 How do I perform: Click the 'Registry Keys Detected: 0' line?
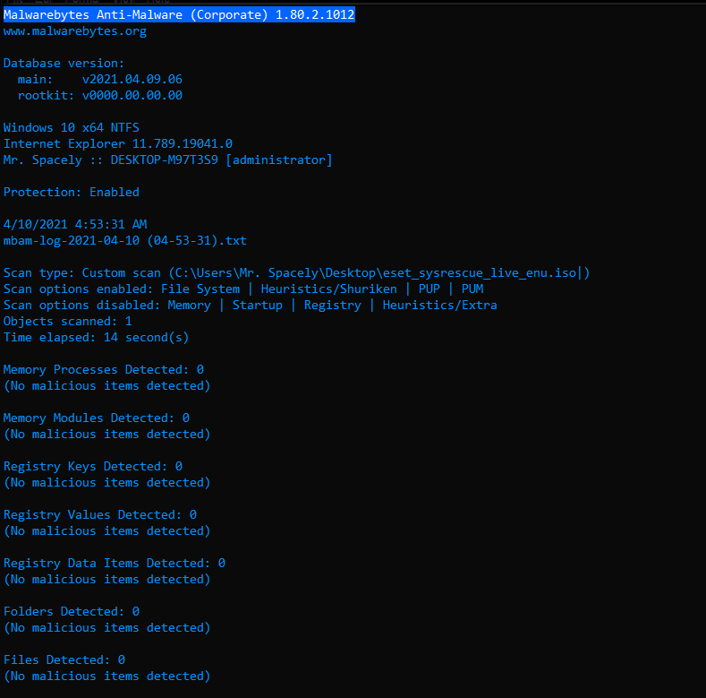(93, 466)
